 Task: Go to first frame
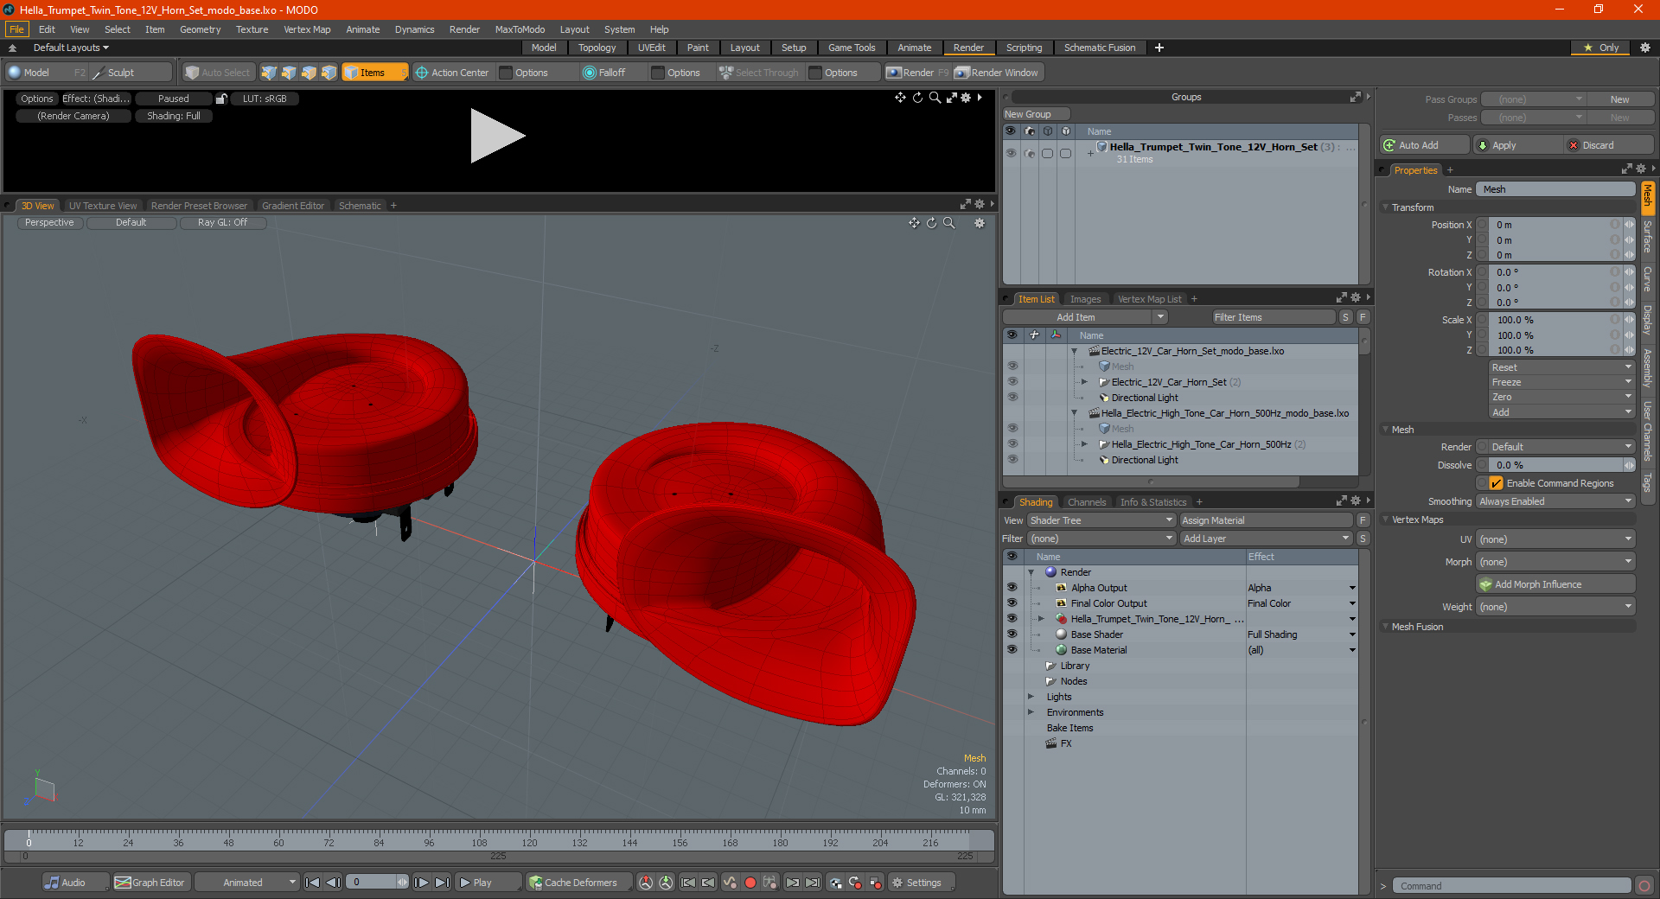313,883
